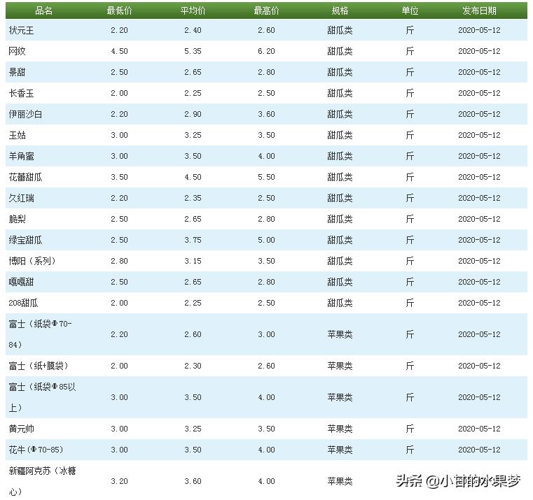533x500 pixels.
Task: Click the 单位 column header
Action: point(410,10)
